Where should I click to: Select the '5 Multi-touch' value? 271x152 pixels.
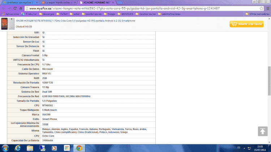click(x=50, y=110)
